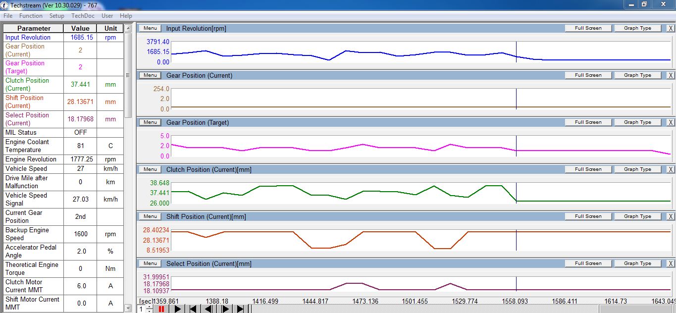
Task: Open Menu of Gear Position (Current) graph
Action: coord(150,75)
